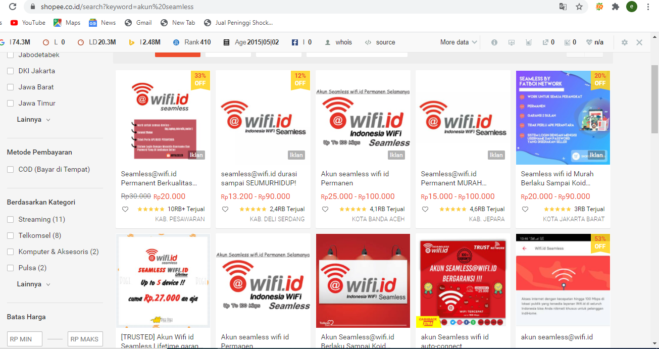Click the 10RB+ Terjual star rating

pyautogui.click(x=150, y=209)
